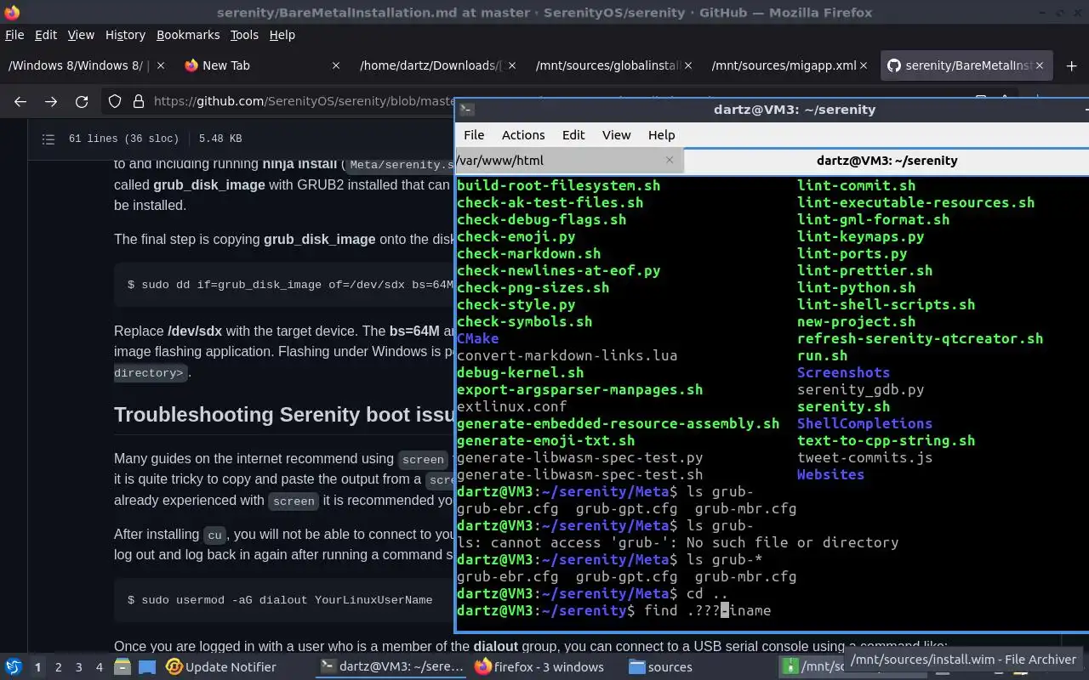The width and height of the screenshot is (1089, 680).
Task: Close the New Tab browser tab
Action: 336,65
